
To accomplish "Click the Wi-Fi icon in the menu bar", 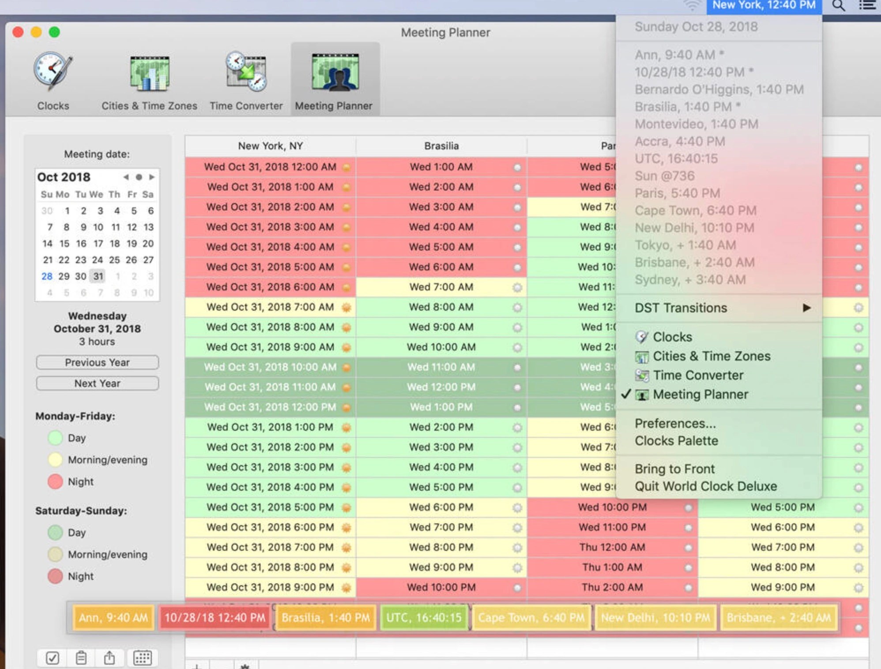I will (691, 5).
